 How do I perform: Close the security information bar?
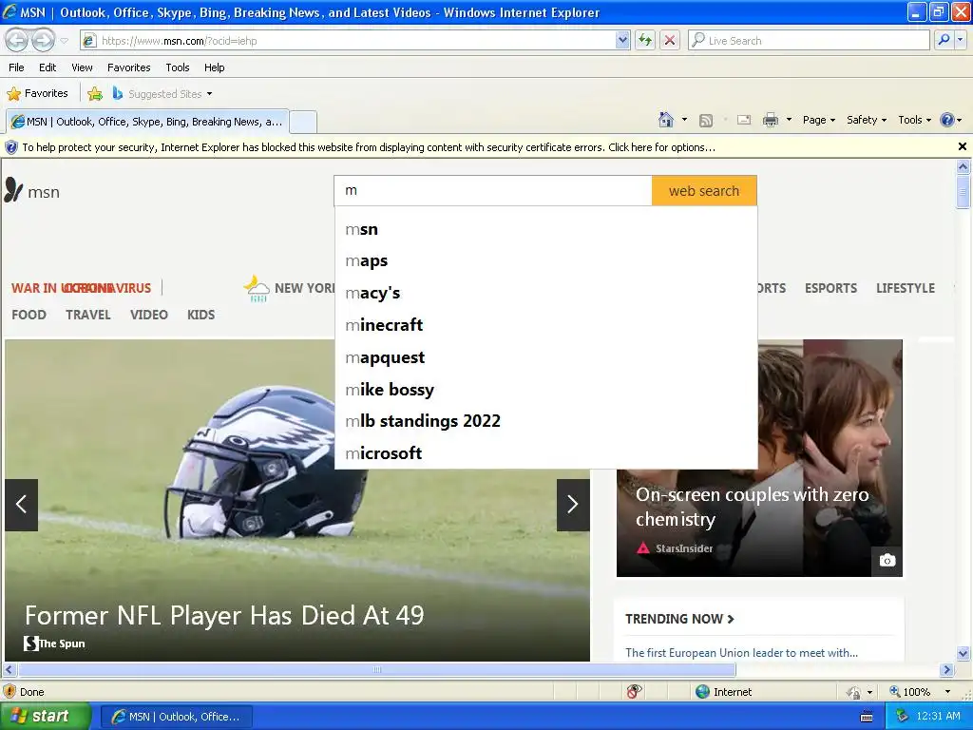pos(962,146)
